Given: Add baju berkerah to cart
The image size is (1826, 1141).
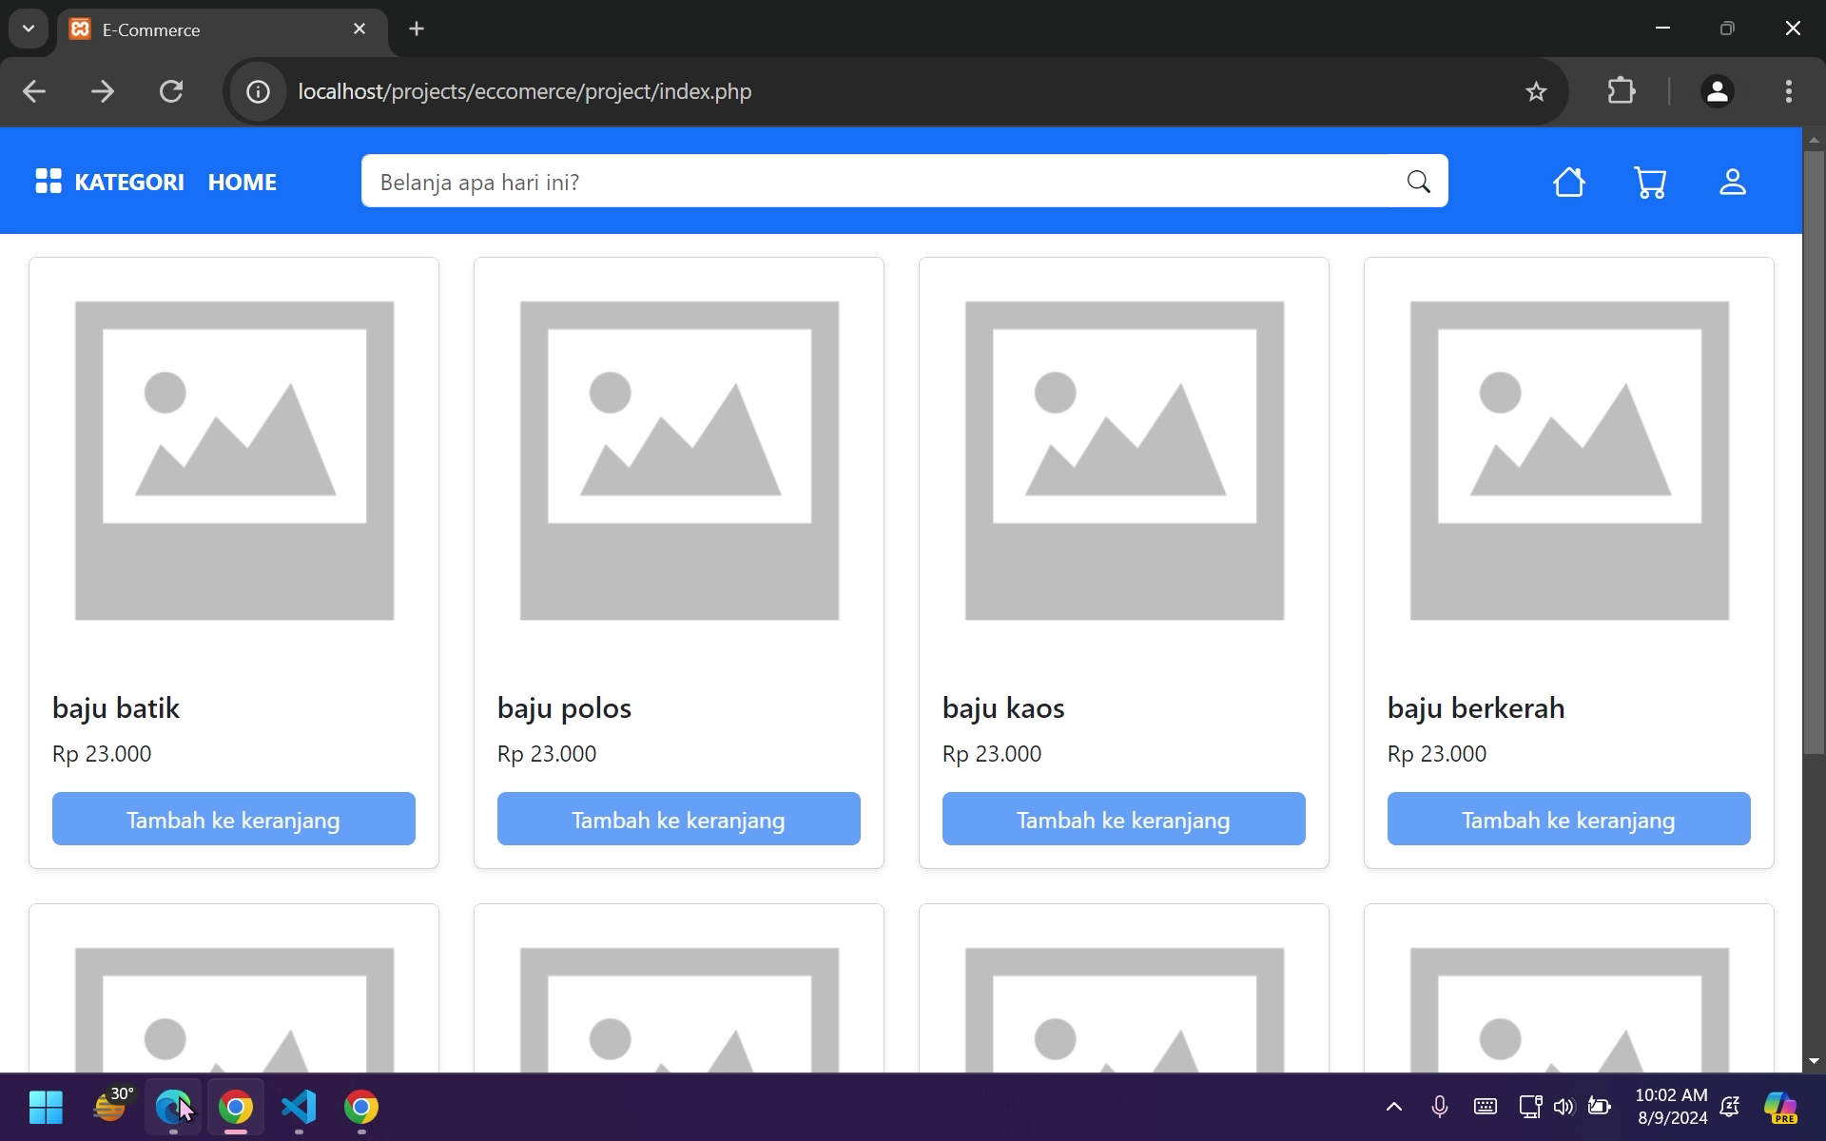Looking at the screenshot, I should click(1569, 819).
